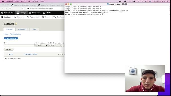
Task: Open Shortcuts in Drupal toolbar
Action: 34,13
